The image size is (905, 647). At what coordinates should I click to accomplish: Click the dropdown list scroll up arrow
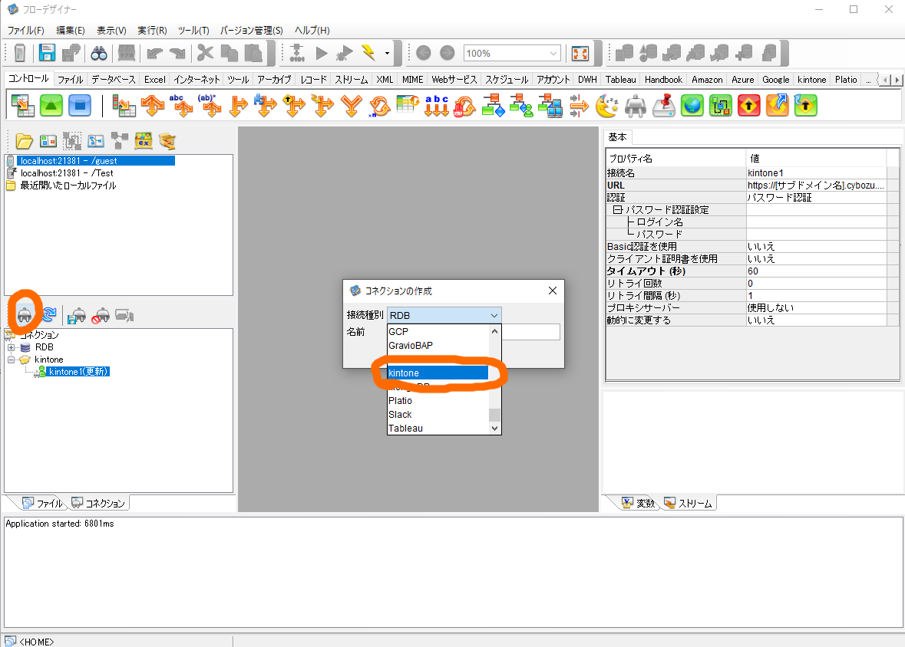point(494,331)
